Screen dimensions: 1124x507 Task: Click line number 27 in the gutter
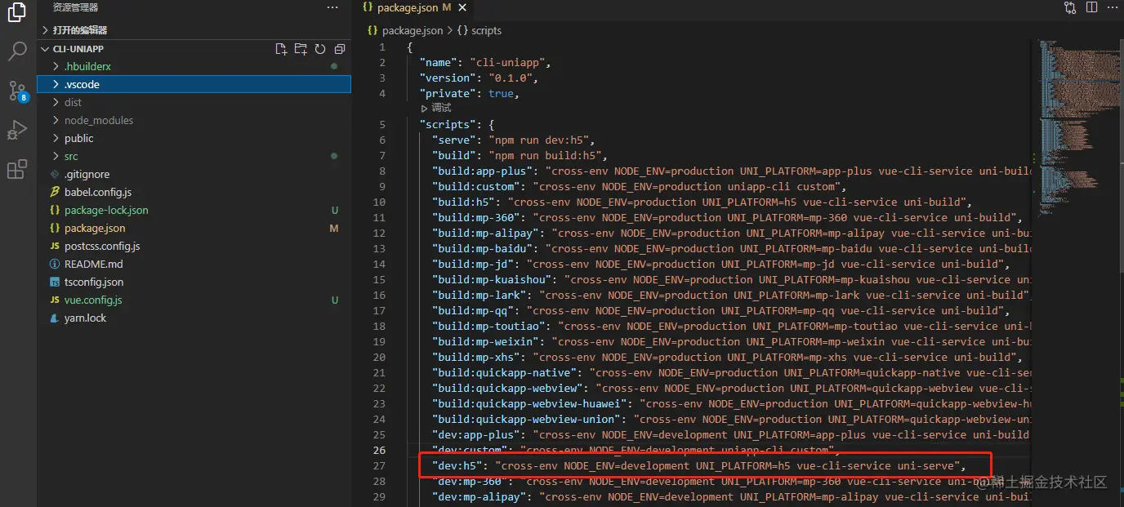coord(379,465)
